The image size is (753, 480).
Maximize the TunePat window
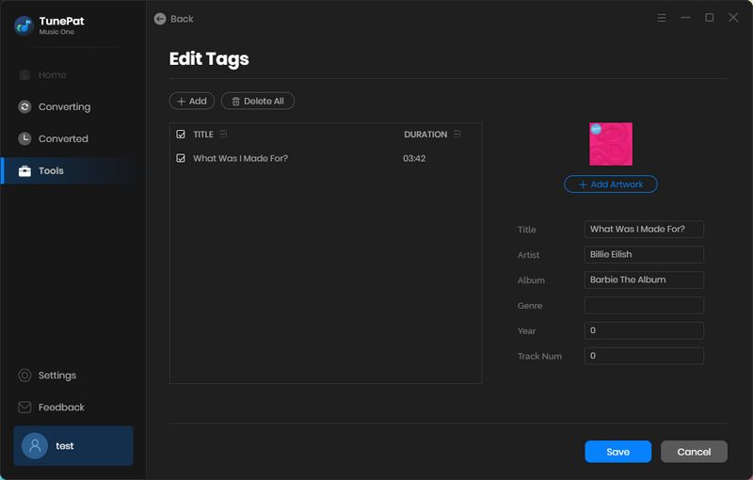click(710, 18)
